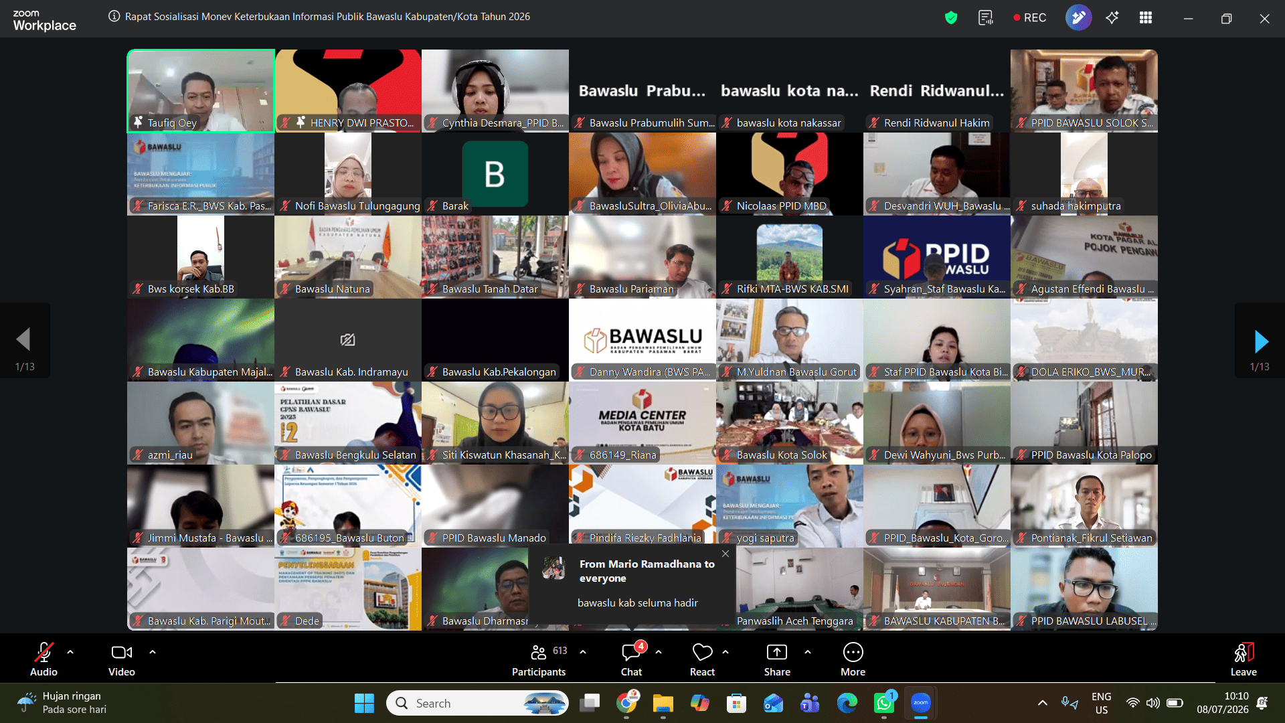Select the Rendi Ridwanul Hakim tile
Image resolution: width=1285 pixels, height=723 pixels.
937,90
